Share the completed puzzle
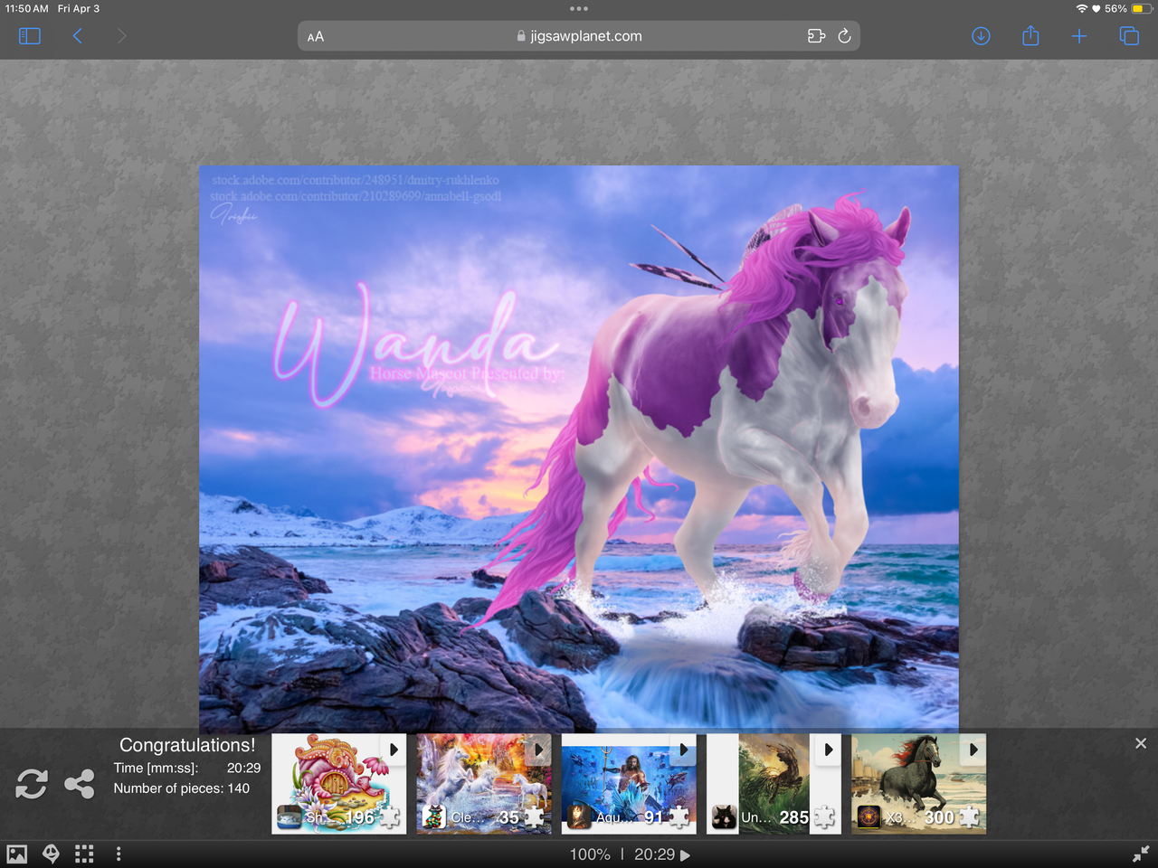Screen dimensions: 1158x868 (80, 784)
